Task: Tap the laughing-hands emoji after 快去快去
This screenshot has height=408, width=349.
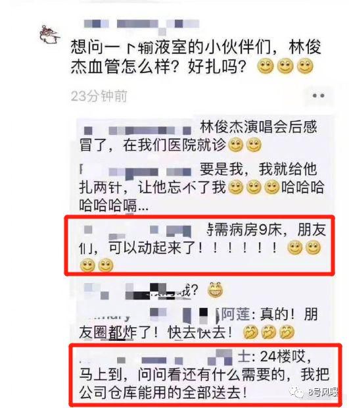Action: pos(250,332)
